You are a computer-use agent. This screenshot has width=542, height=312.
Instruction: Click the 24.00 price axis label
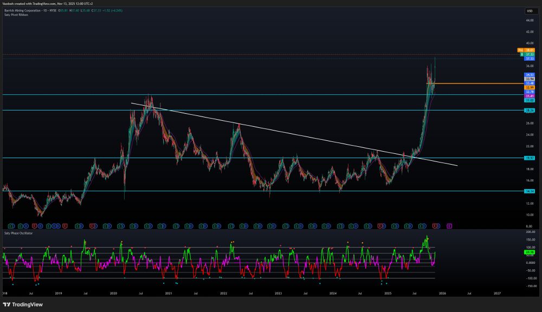coord(530,135)
